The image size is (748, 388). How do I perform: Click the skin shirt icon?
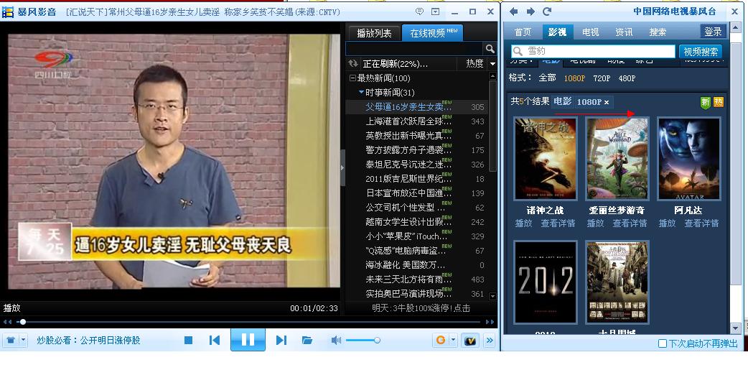click(11, 341)
